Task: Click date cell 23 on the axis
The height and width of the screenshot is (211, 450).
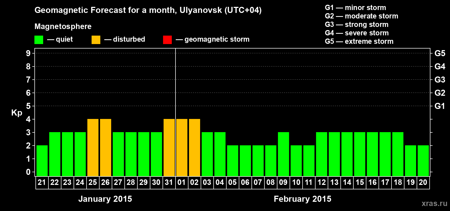Action: tap(67, 183)
